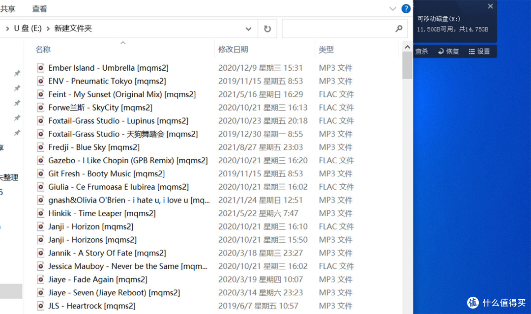
Task: Expand the chevron before U 盘 (E:)
Action: [x=7, y=29]
